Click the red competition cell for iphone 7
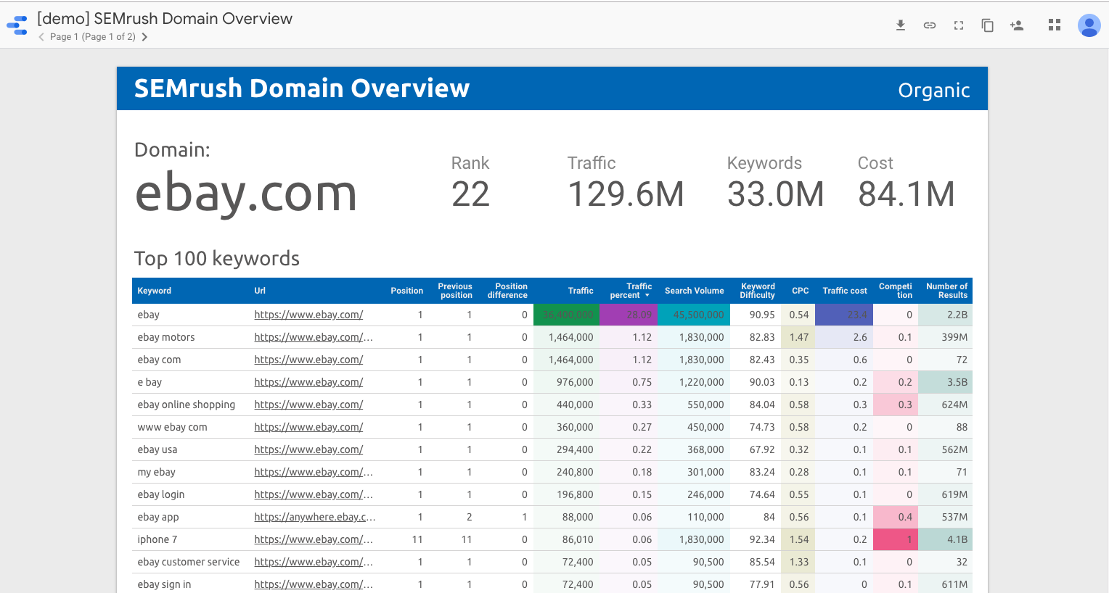Image resolution: width=1109 pixels, height=593 pixels. point(896,539)
